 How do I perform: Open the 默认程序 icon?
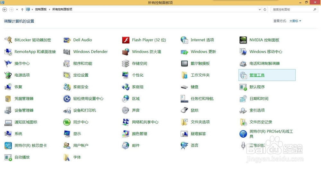point(243,87)
